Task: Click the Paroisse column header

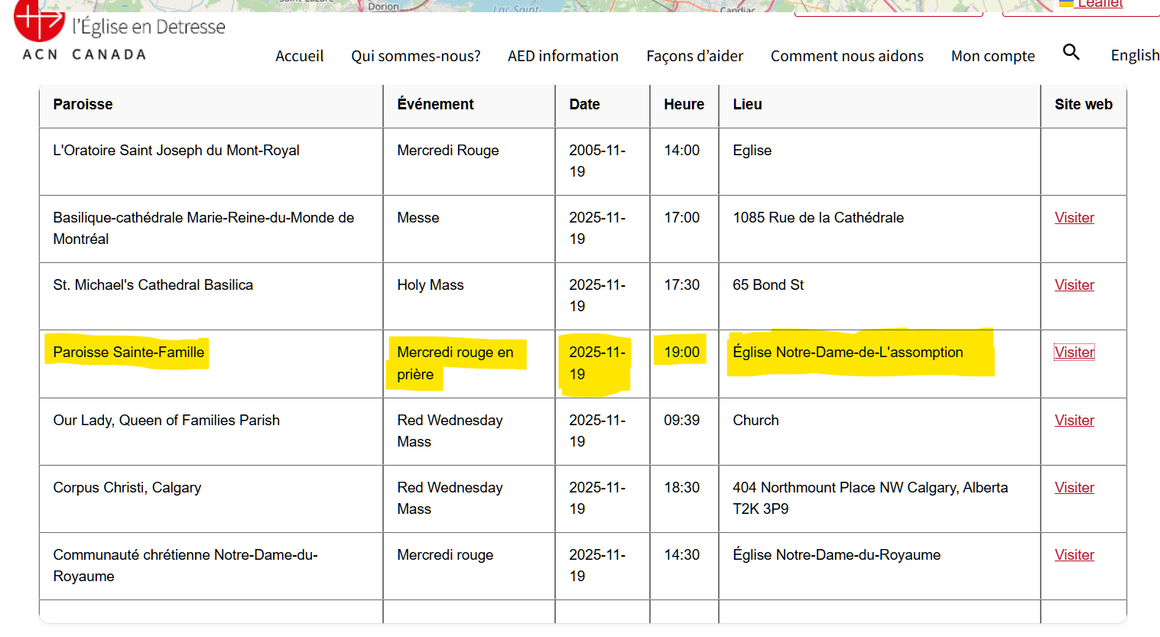Action: (83, 104)
